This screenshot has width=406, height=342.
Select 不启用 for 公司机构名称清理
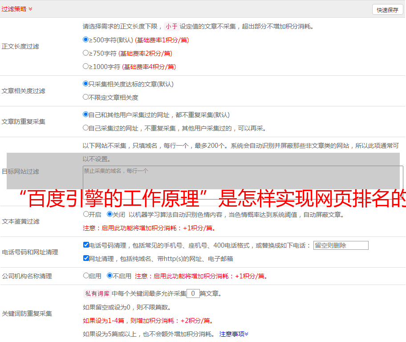(x=110, y=276)
